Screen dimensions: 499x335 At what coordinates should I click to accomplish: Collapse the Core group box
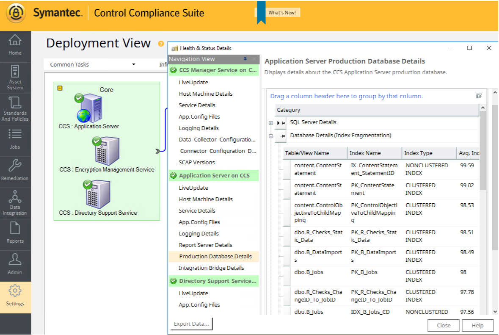[60, 89]
